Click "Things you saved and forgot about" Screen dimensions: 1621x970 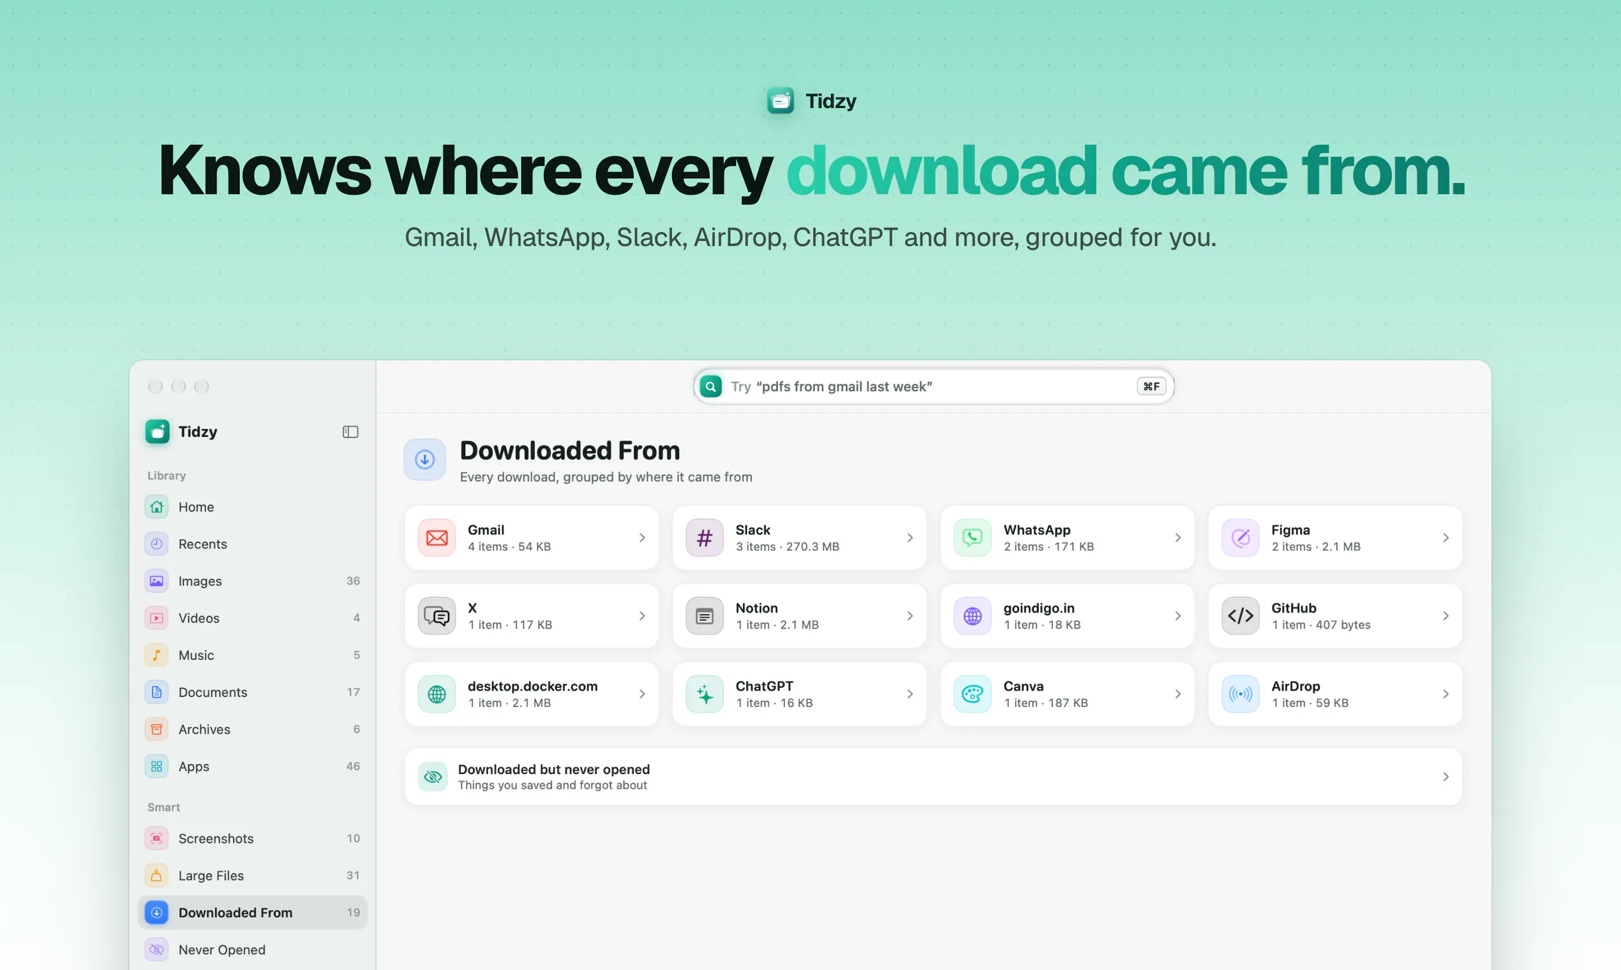click(x=552, y=785)
